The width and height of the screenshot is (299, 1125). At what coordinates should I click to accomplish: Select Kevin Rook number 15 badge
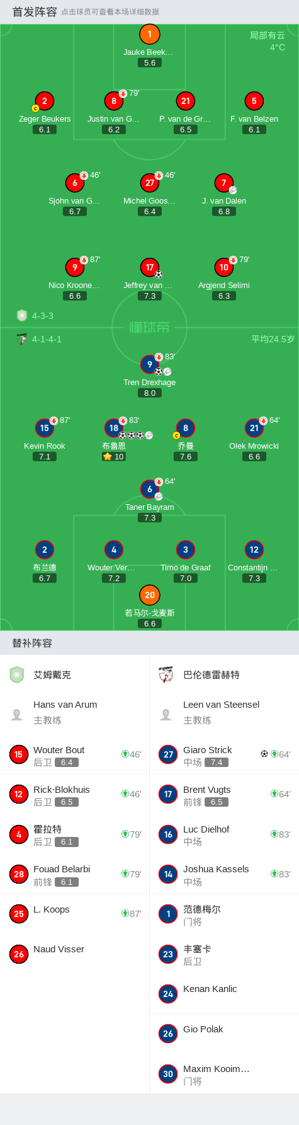pos(44,428)
